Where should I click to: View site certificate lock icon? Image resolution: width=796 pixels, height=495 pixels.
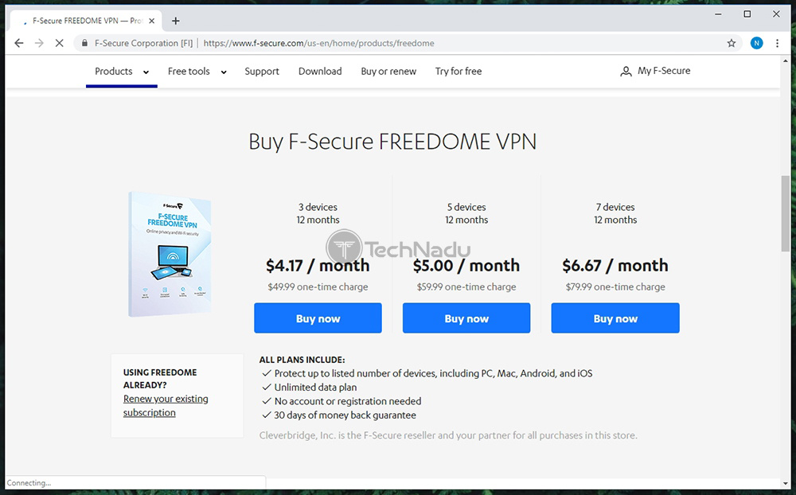[x=85, y=43]
